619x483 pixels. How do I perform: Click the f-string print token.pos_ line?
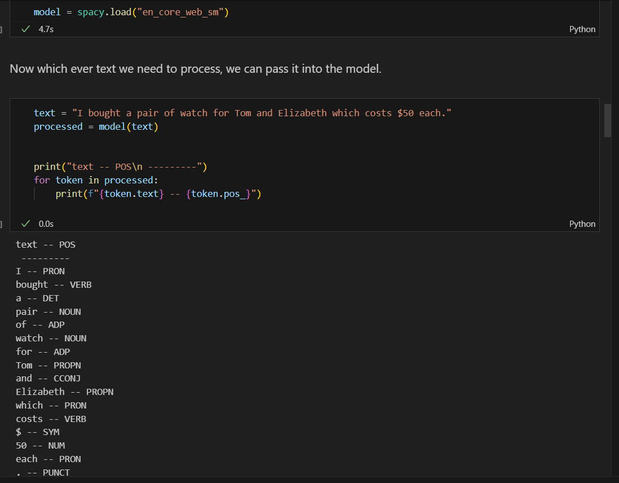tap(158, 194)
